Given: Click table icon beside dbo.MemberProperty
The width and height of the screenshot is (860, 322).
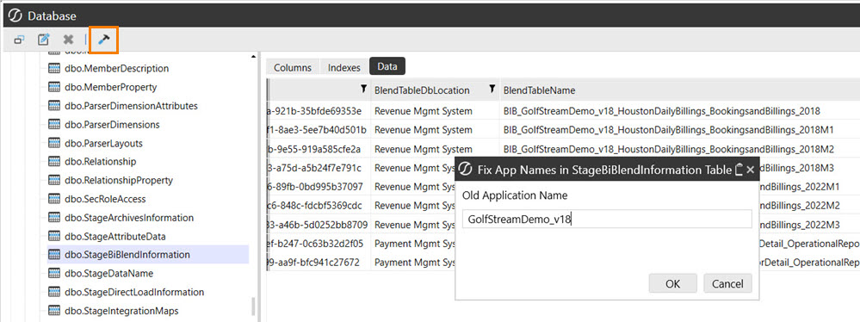Looking at the screenshot, I should point(54,87).
